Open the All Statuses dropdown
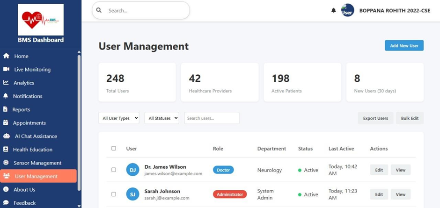 (162, 118)
